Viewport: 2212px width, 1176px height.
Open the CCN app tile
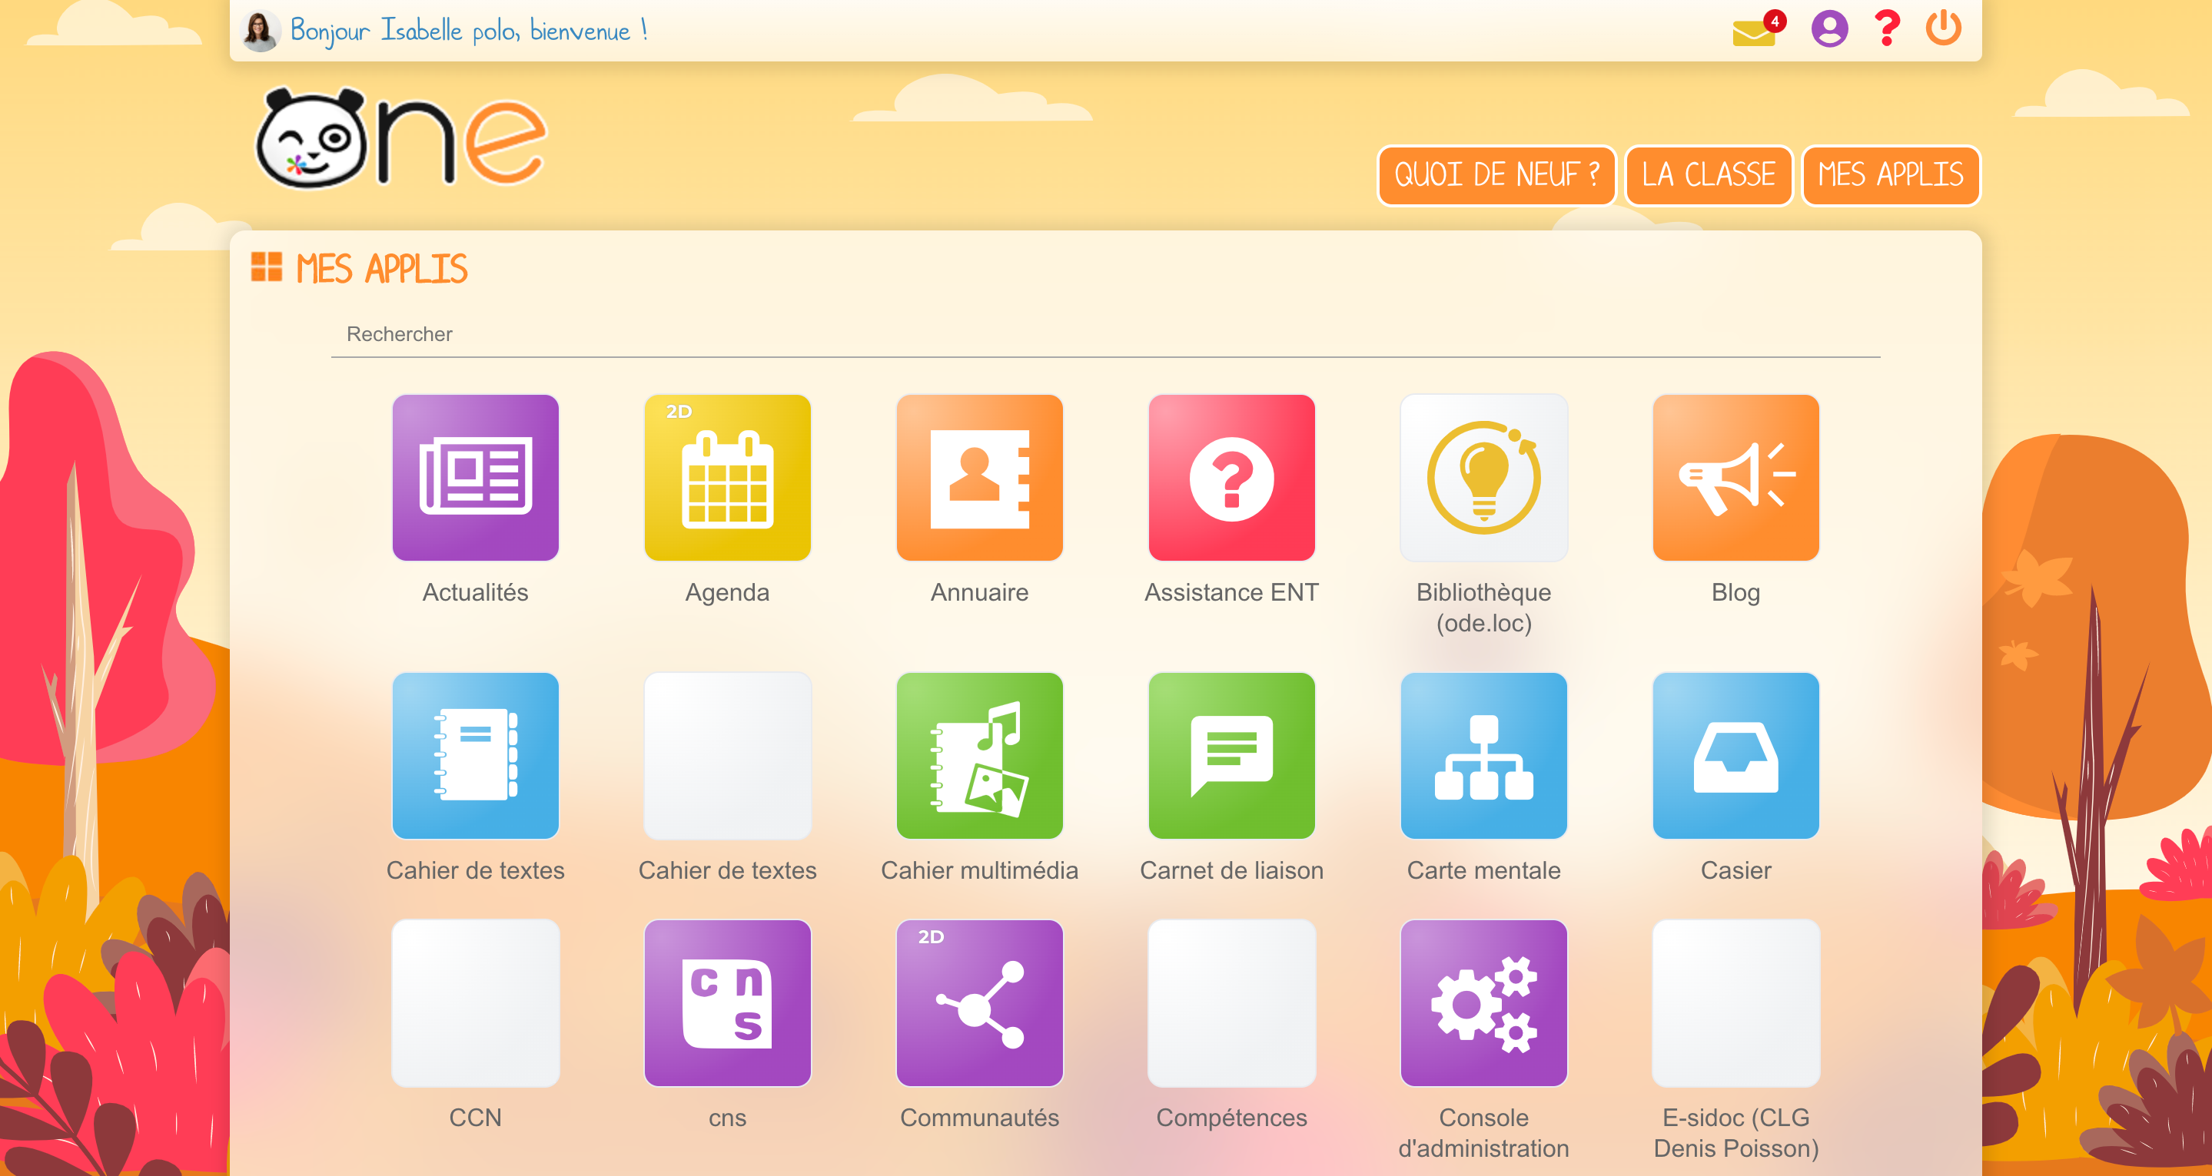click(x=475, y=1002)
